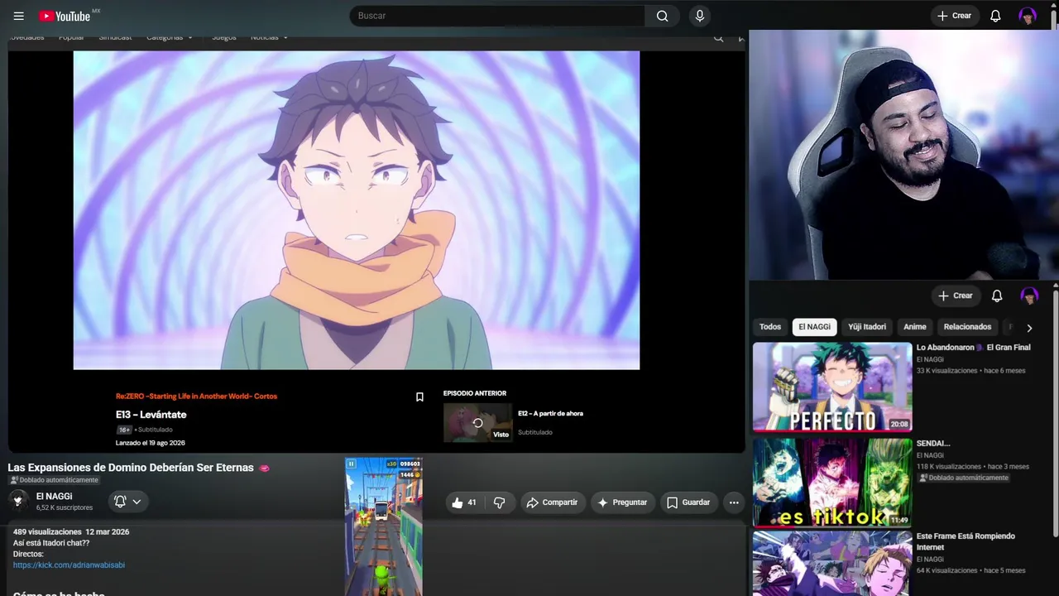The image size is (1059, 596).
Task: Click the E12 – A partir de ahora title
Action: [550, 414]
